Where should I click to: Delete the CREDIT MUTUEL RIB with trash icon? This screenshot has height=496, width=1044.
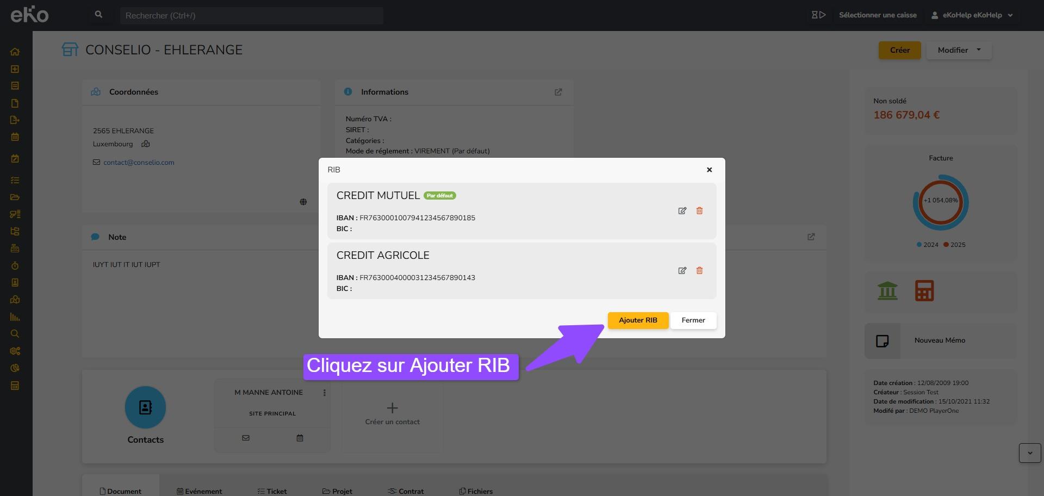coord(699,211)
